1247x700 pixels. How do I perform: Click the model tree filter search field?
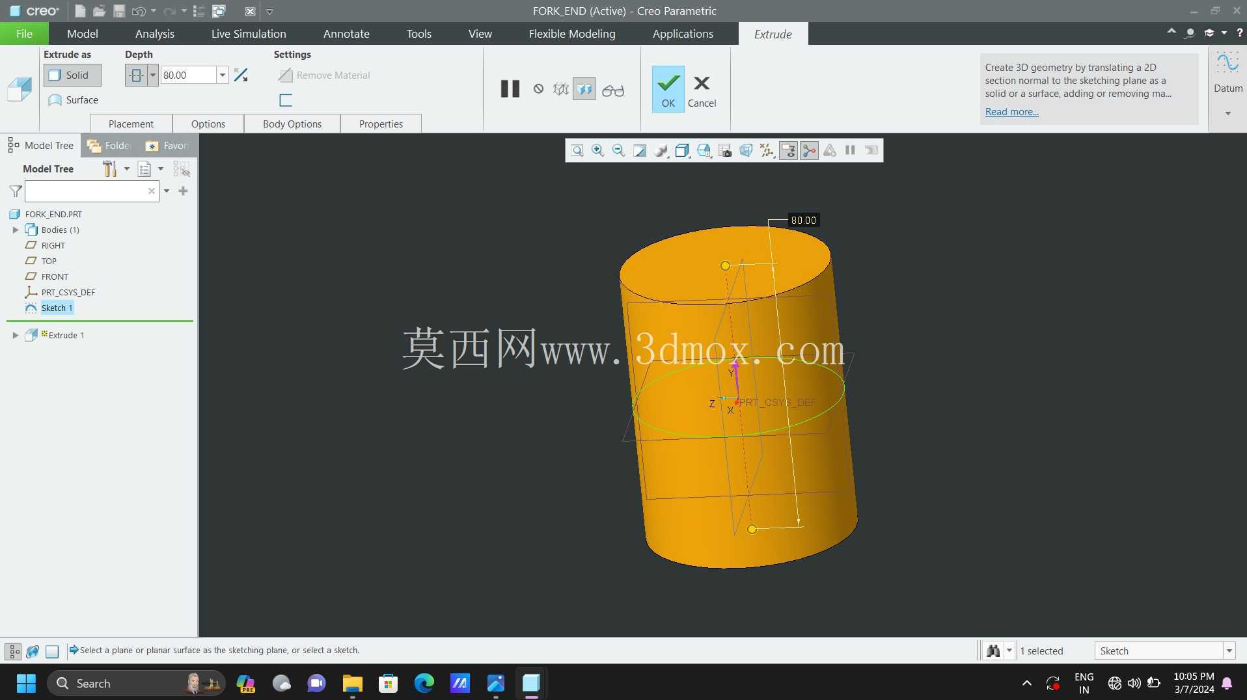(92, 191)
